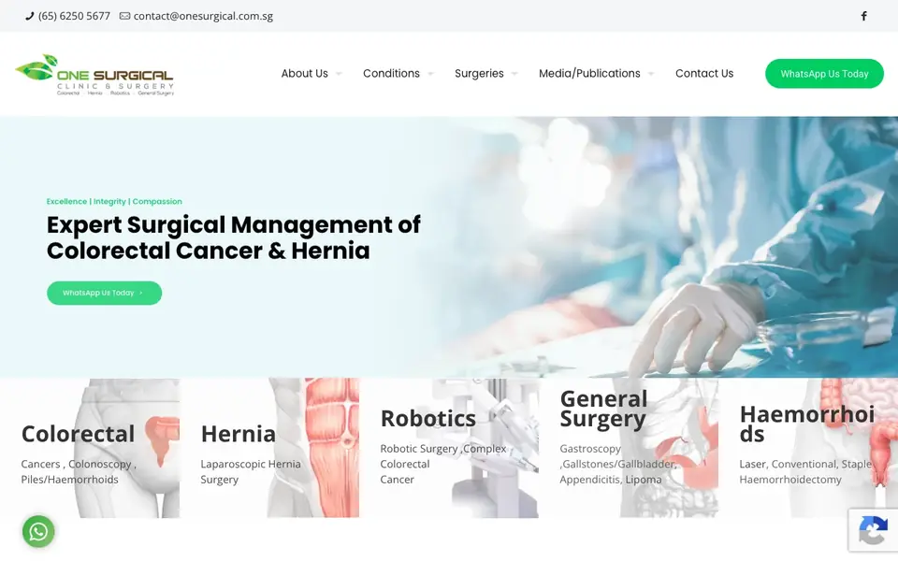Open the General Surgery service card
This screenshot has height=561, width=898.
coord(629,448)
